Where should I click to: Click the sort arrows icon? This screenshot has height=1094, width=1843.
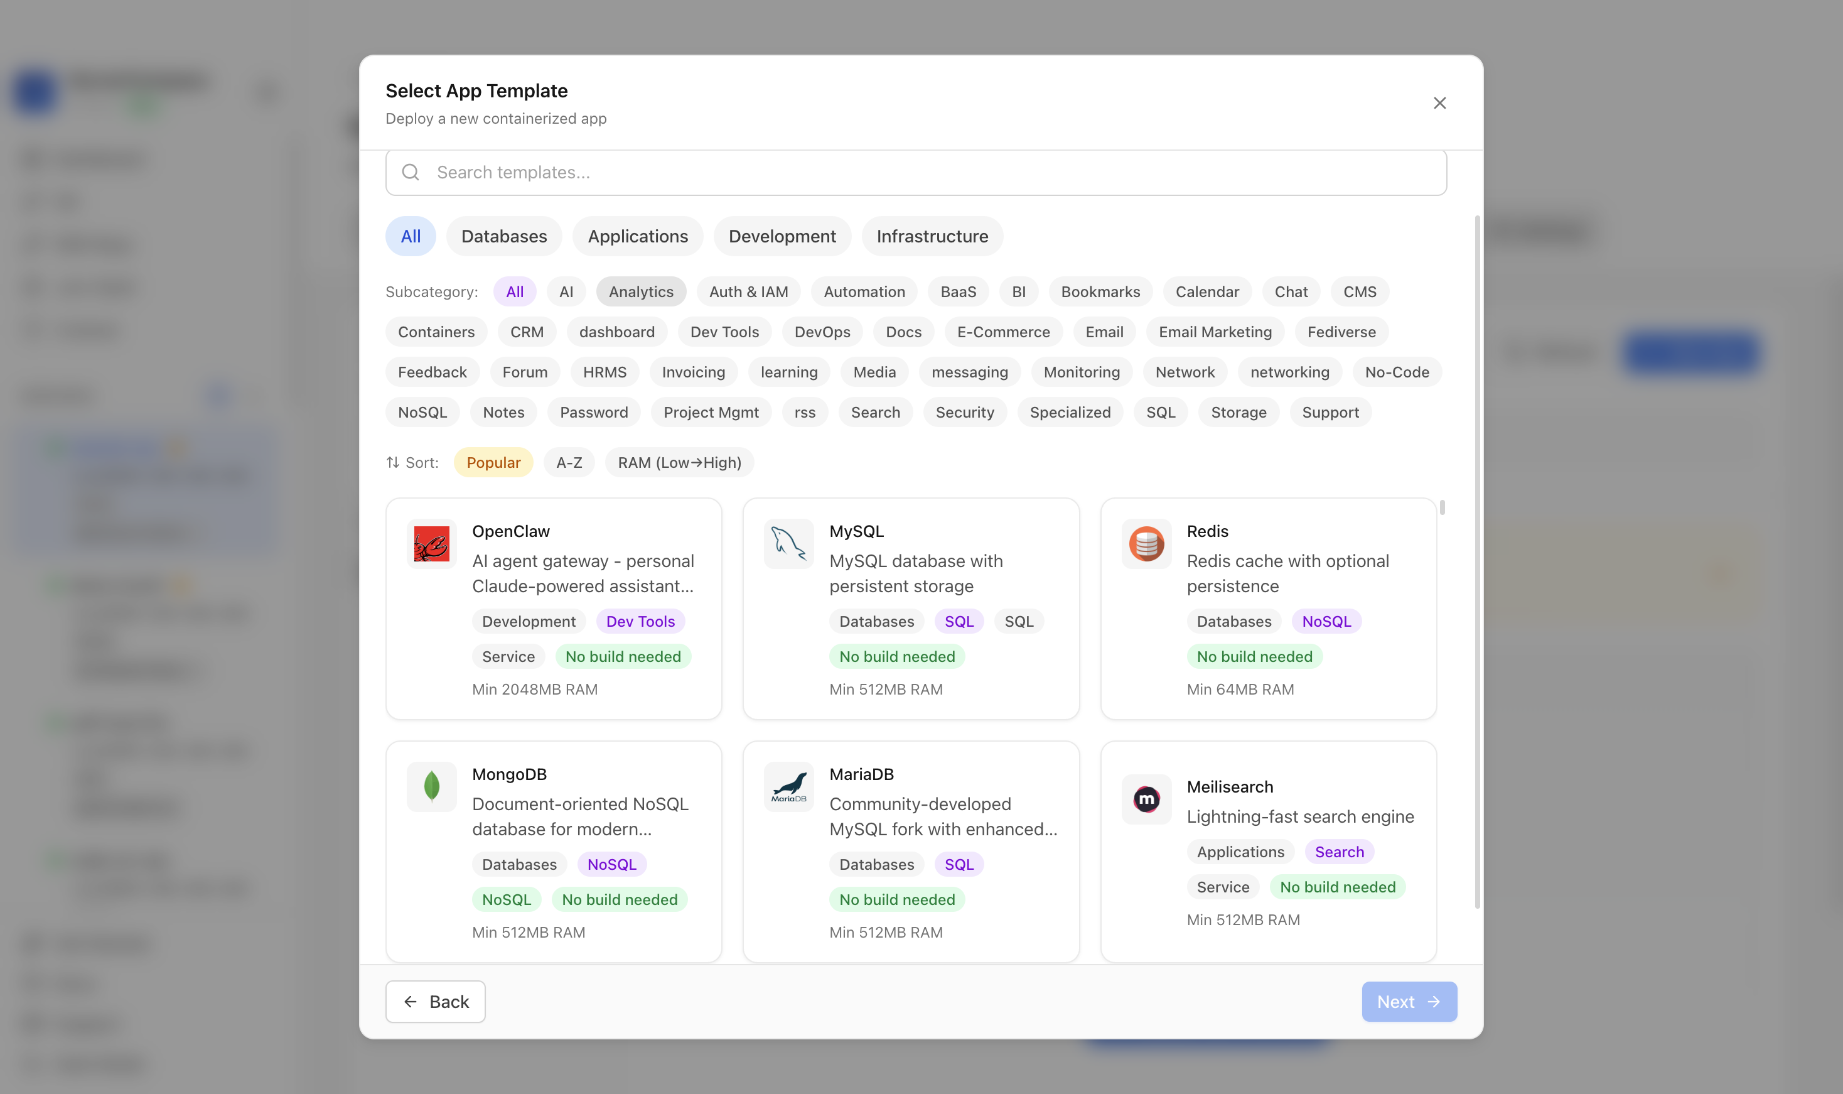click(x=392, y=462)
